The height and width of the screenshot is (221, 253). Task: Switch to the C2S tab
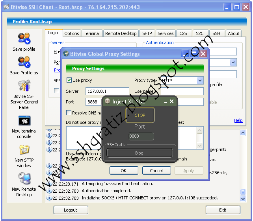pos(183,33)
